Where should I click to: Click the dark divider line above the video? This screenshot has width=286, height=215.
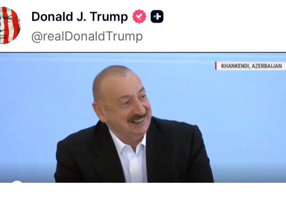143,52
